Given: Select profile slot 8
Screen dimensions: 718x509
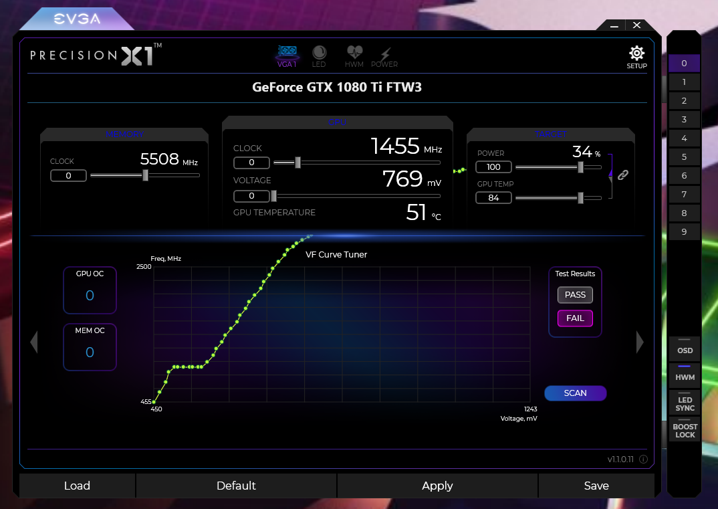Looking at the screenshot, I should point(684,213).
